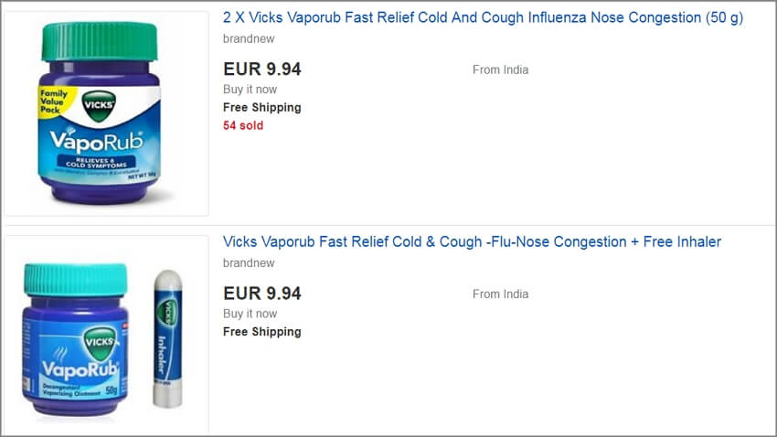Click the red 54 sold label
The image size is (777, 437).
tap(243, 126)
